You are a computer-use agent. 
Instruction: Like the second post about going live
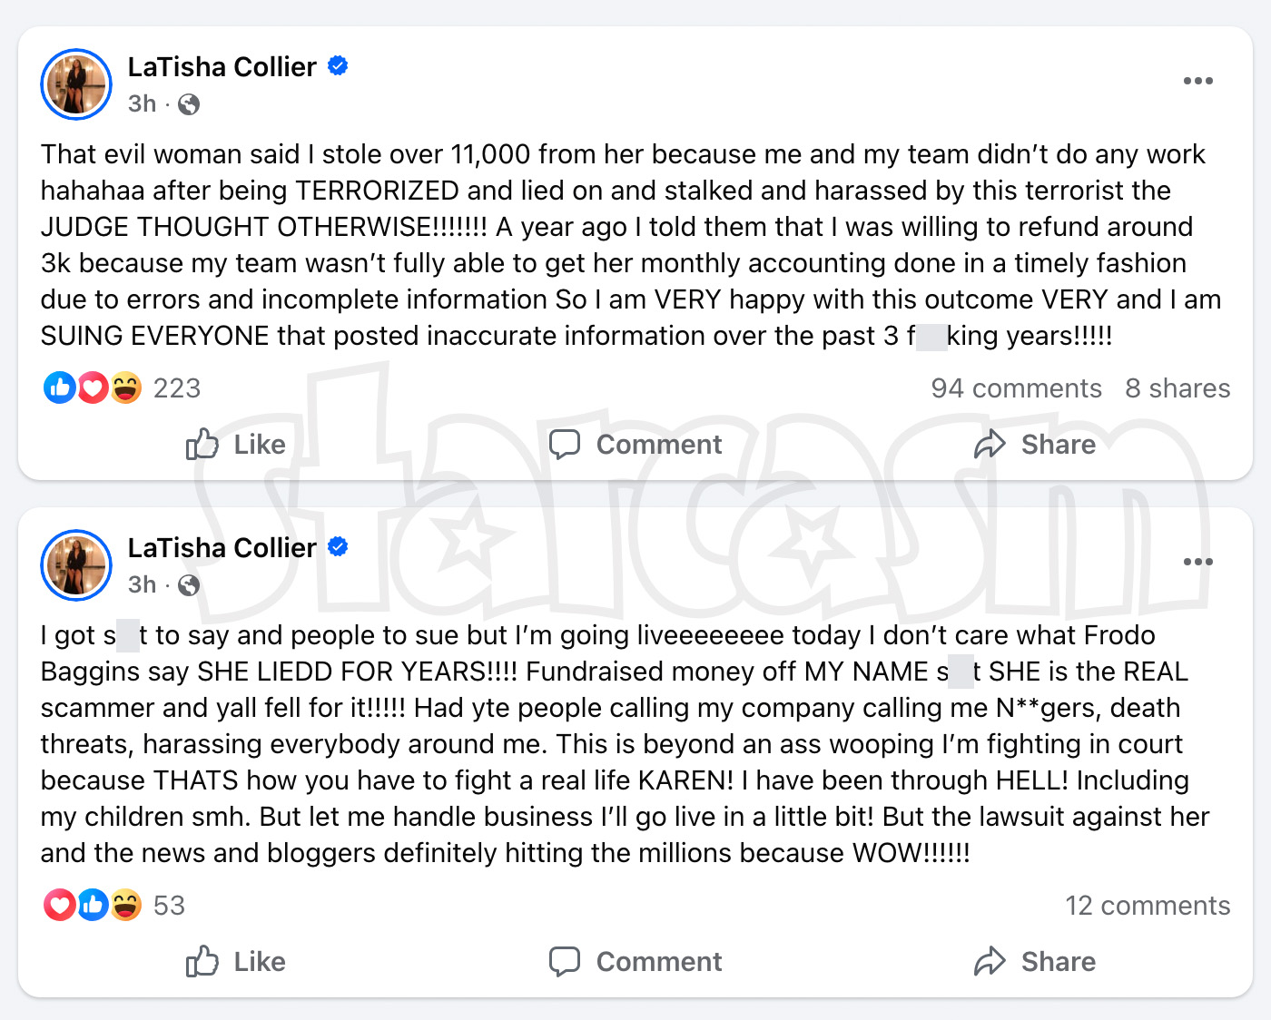236,962
